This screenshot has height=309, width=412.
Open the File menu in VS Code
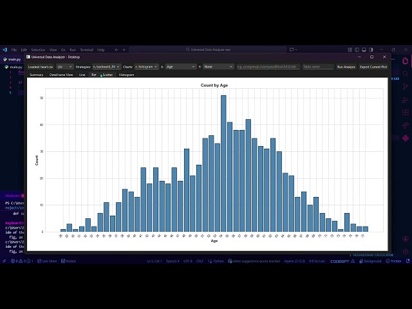[14, 50]
